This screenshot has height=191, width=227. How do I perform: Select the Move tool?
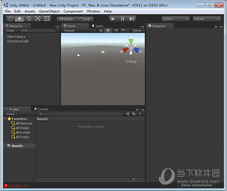19,19
